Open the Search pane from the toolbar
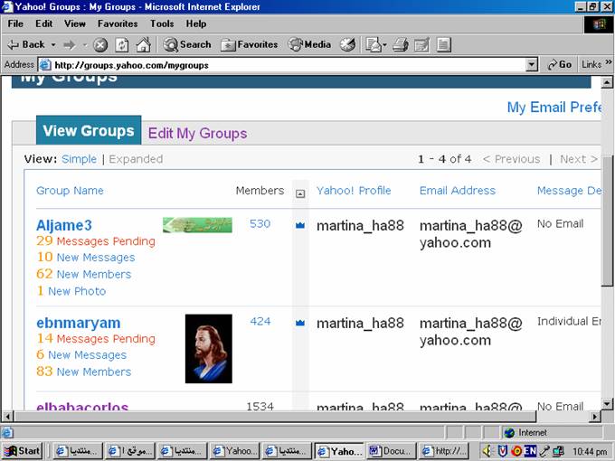Screen dimensions: 615x461 click(x=187, y=44)
